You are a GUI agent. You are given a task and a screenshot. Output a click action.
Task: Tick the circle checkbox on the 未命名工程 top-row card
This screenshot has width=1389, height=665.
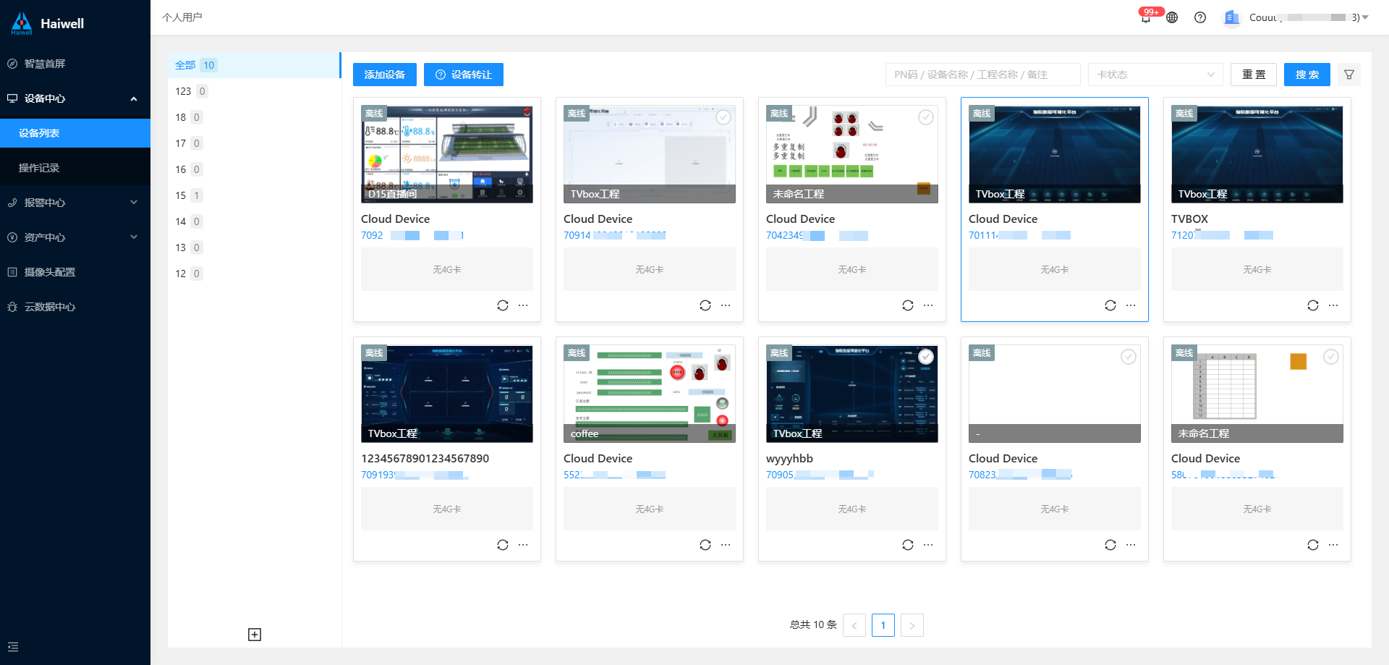(926, 117)
